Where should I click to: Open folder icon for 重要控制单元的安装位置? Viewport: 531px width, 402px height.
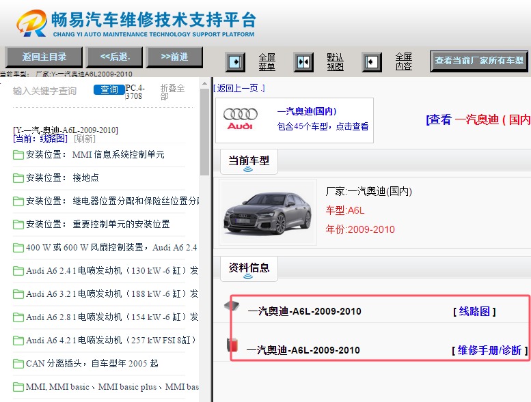(18, 224)
